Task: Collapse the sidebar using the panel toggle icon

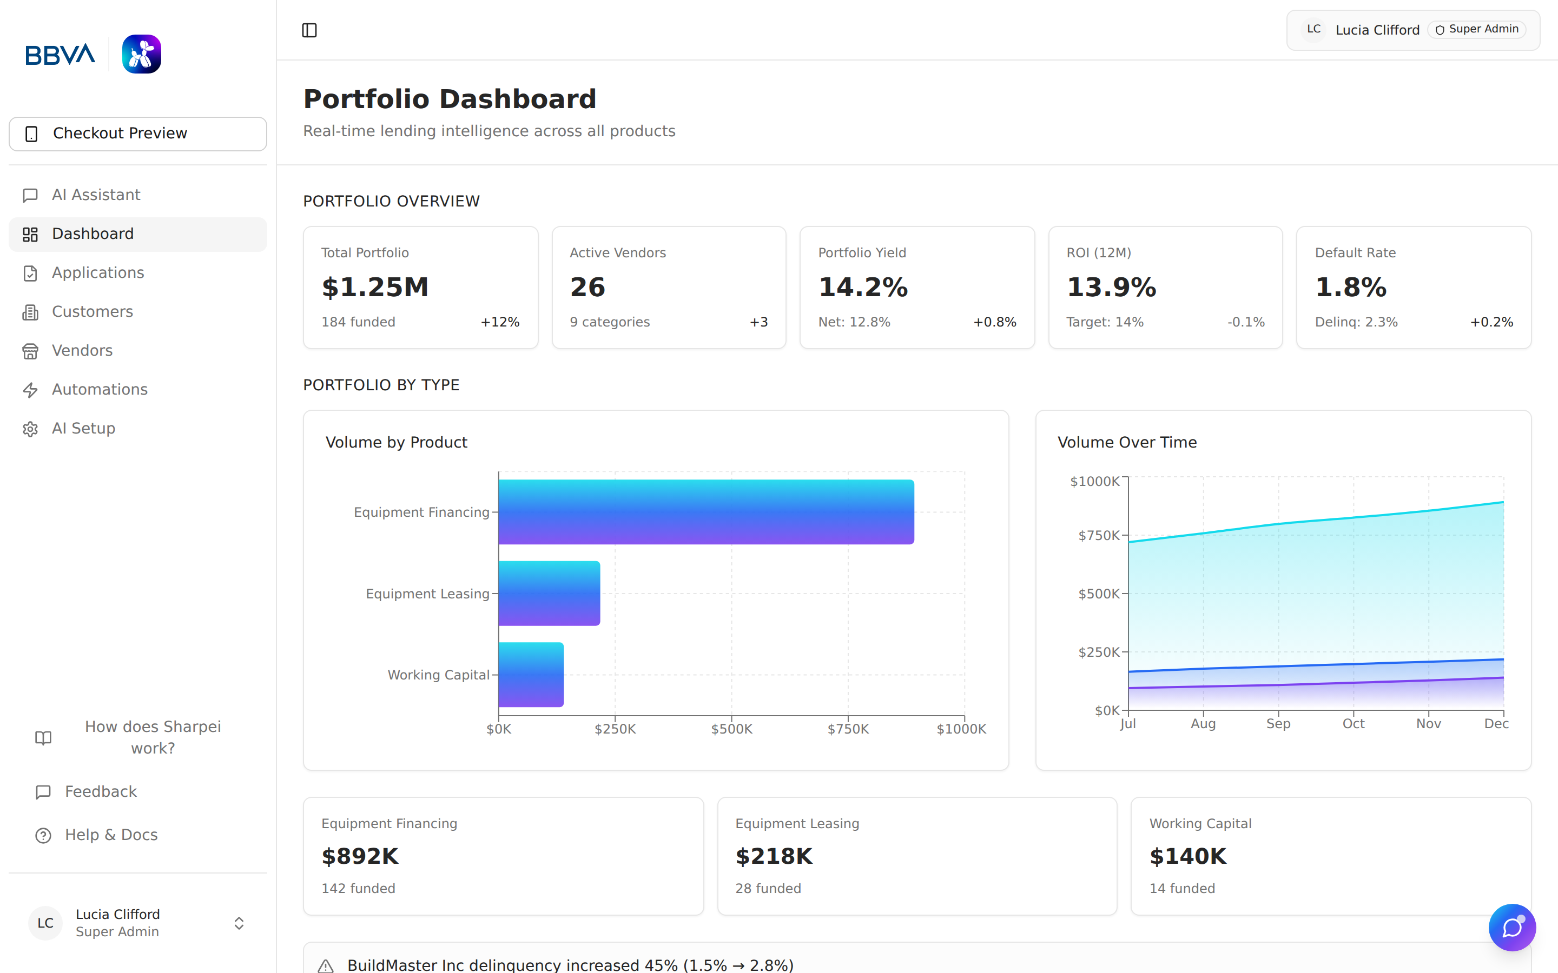Action: (x=309, y=30)
